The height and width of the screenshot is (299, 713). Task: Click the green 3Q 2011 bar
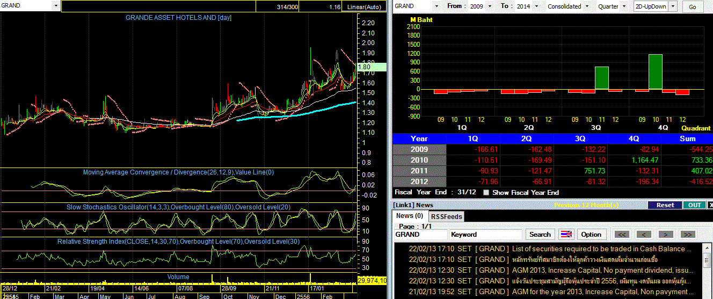(601, 78)
